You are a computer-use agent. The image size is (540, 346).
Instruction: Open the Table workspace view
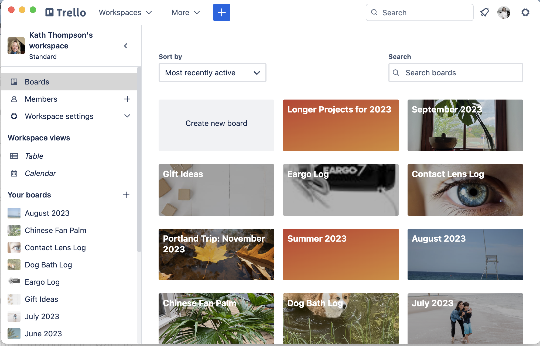(x=34, y=156)
